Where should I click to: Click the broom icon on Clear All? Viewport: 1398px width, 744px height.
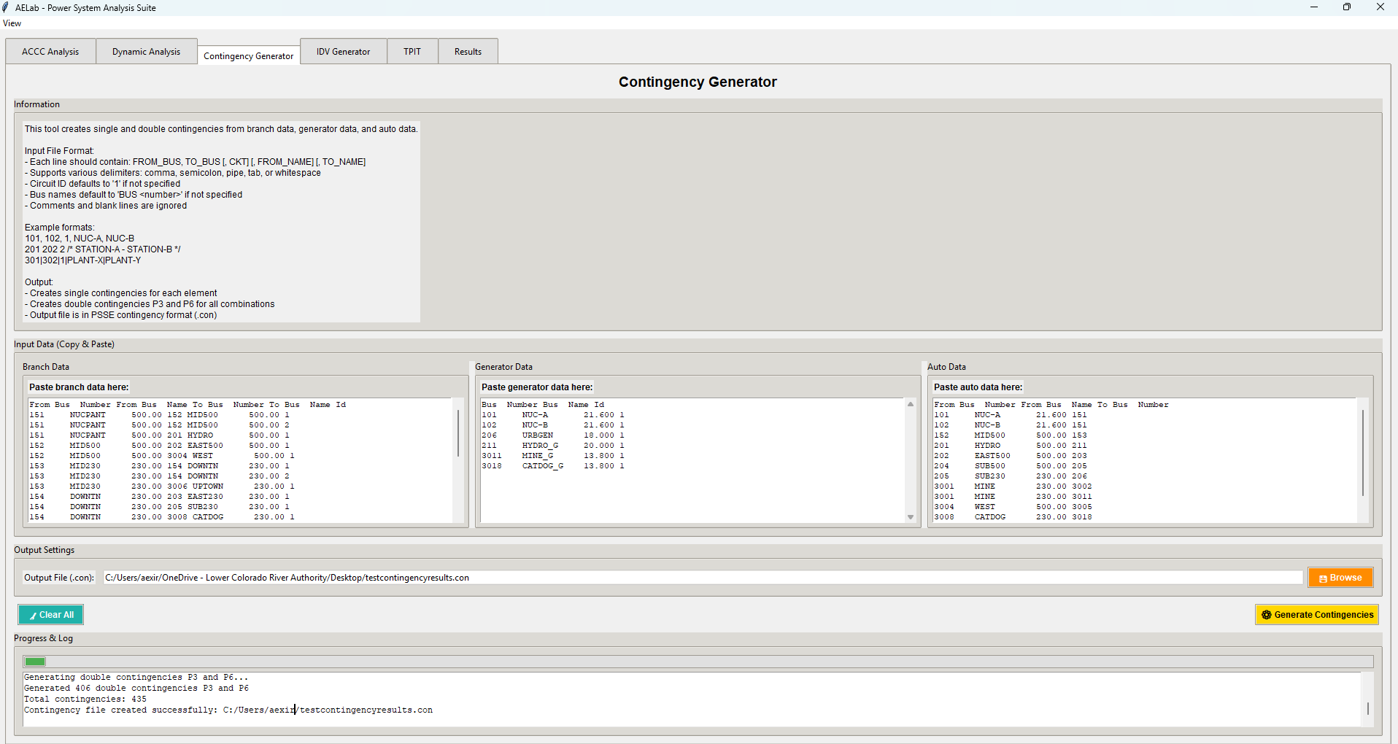pos(33,616)
